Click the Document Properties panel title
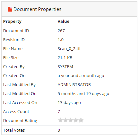Viewport: 139px width, 139px height. pyautogui.click(x=37, y=9)
